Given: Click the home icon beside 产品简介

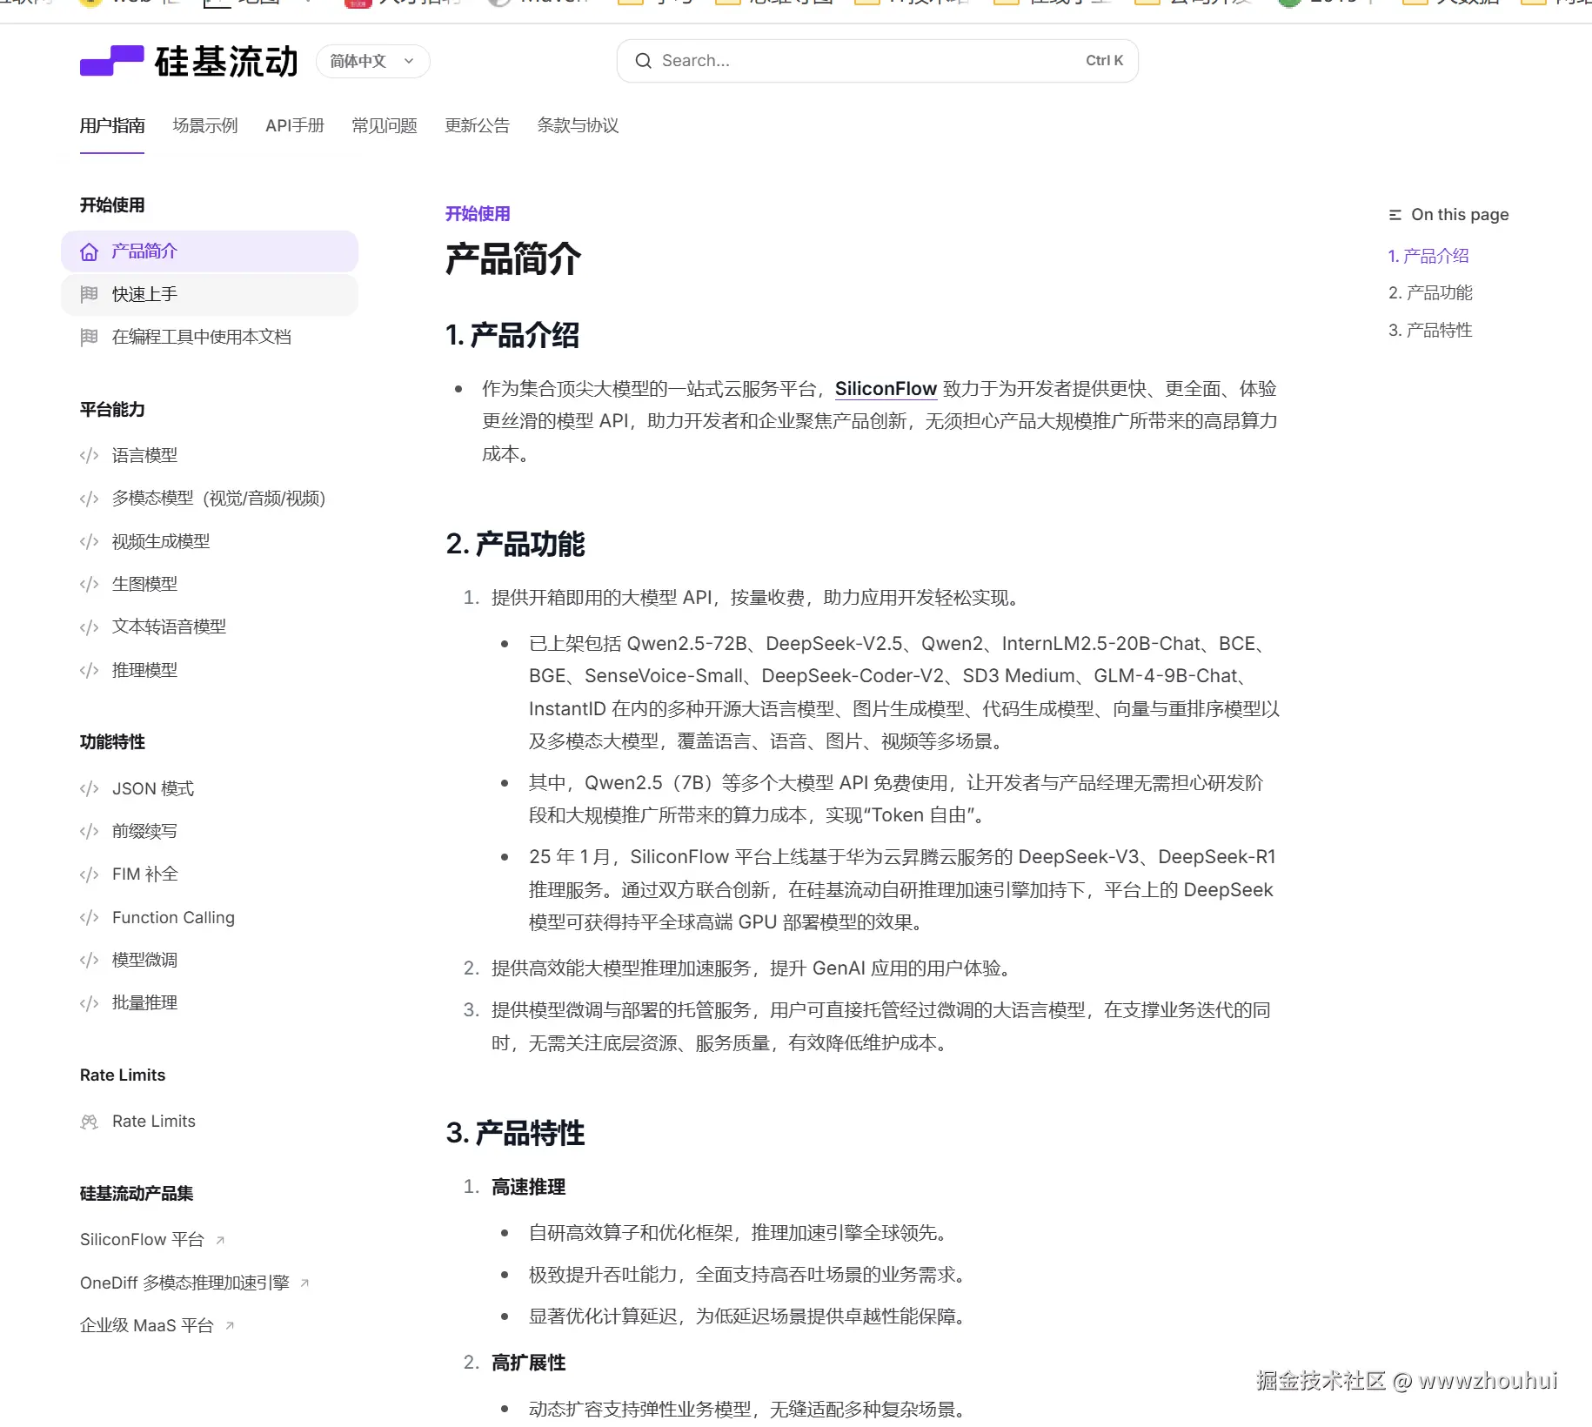Looking at the screenshot, I should pyautogui.click(x=89, y=251).
